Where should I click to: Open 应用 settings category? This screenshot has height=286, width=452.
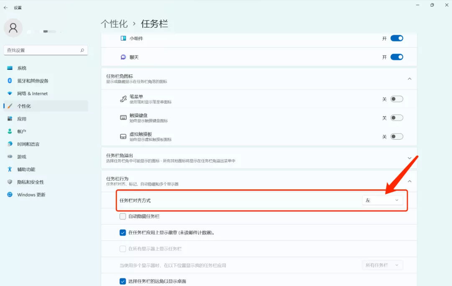coord(46,119)
